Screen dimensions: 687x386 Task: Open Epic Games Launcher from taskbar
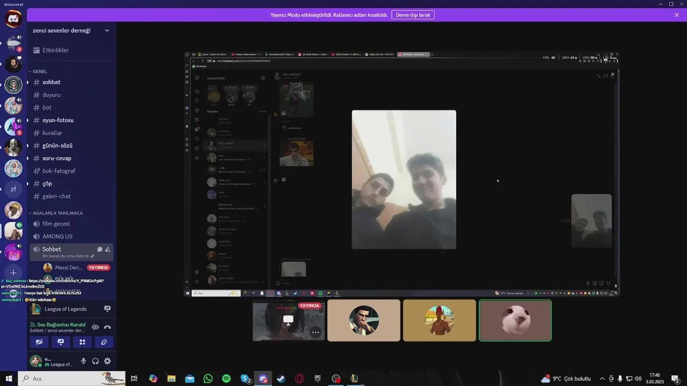tap(318, 378)
